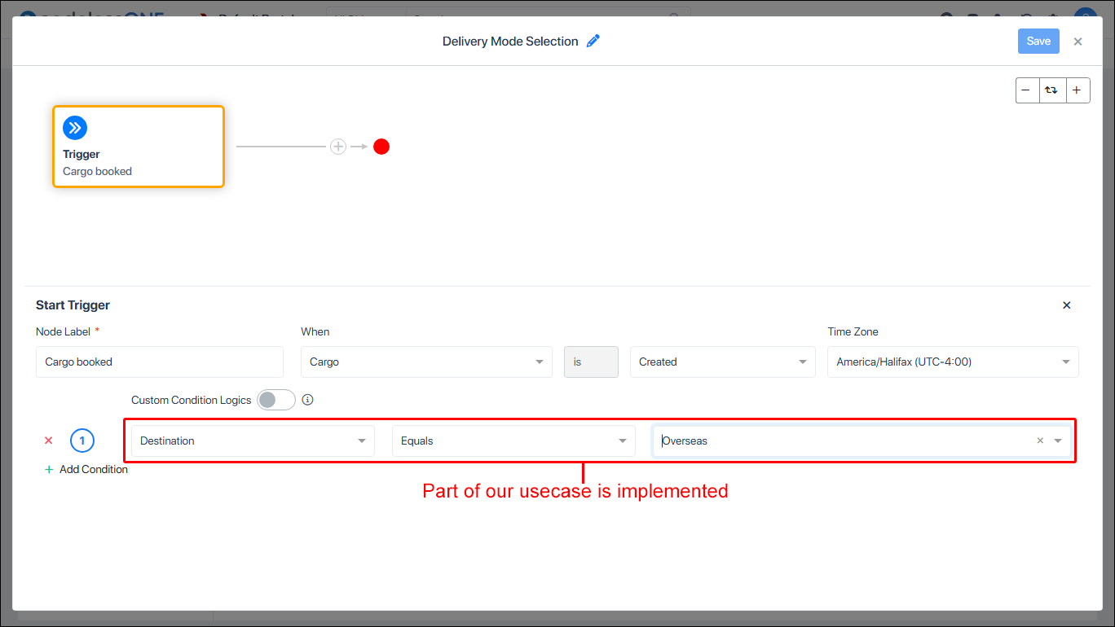The width and height of the screenshot is (1115, 627).
Task: Open the Time Zone America/Halifax dropdown
Action: (953, 362)
